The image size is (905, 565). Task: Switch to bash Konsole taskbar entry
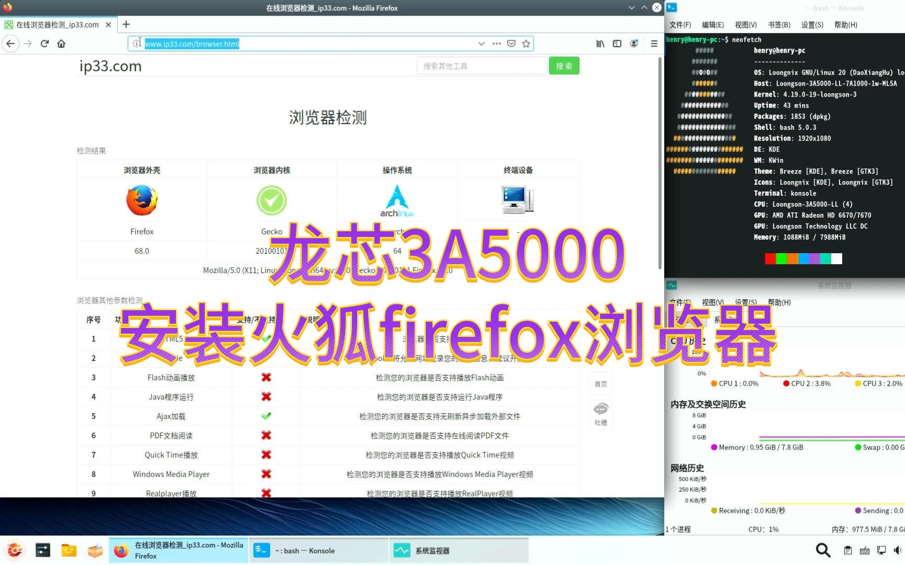click(x=318, y=550)
